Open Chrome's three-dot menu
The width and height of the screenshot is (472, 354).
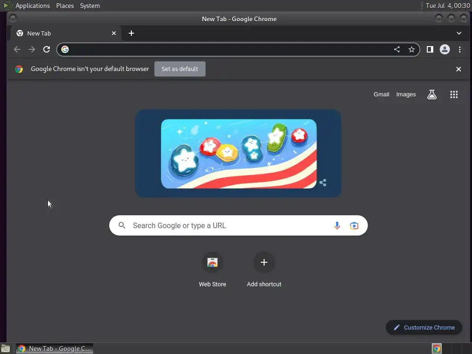pyautogui.click(x=460, y=49)
